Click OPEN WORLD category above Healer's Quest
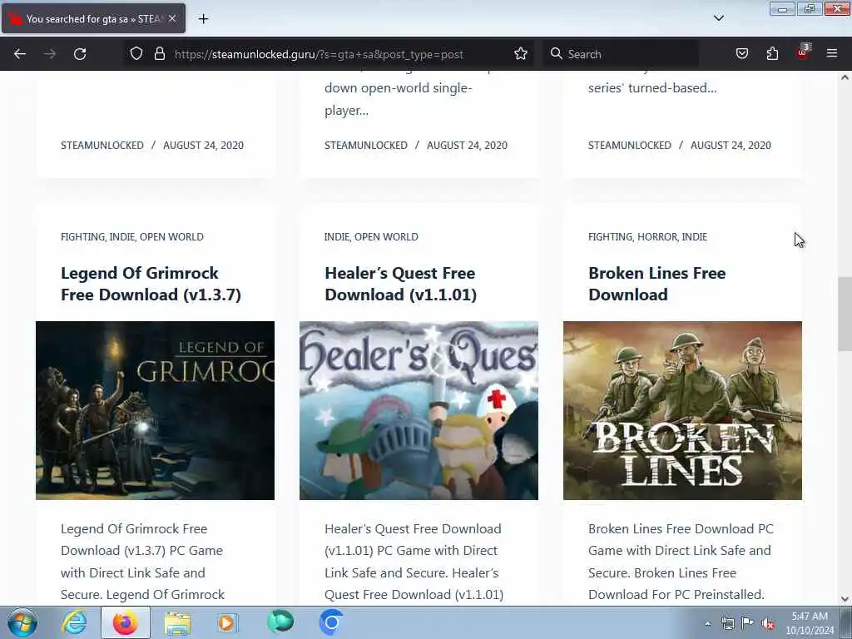This screenshot has width=852, height=639. click(386, 237)
